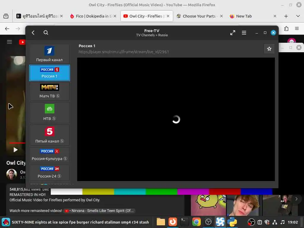This screenshot has width=304, height=228.
Task: Click the shield security tray icon
Action: pos(267,222)
